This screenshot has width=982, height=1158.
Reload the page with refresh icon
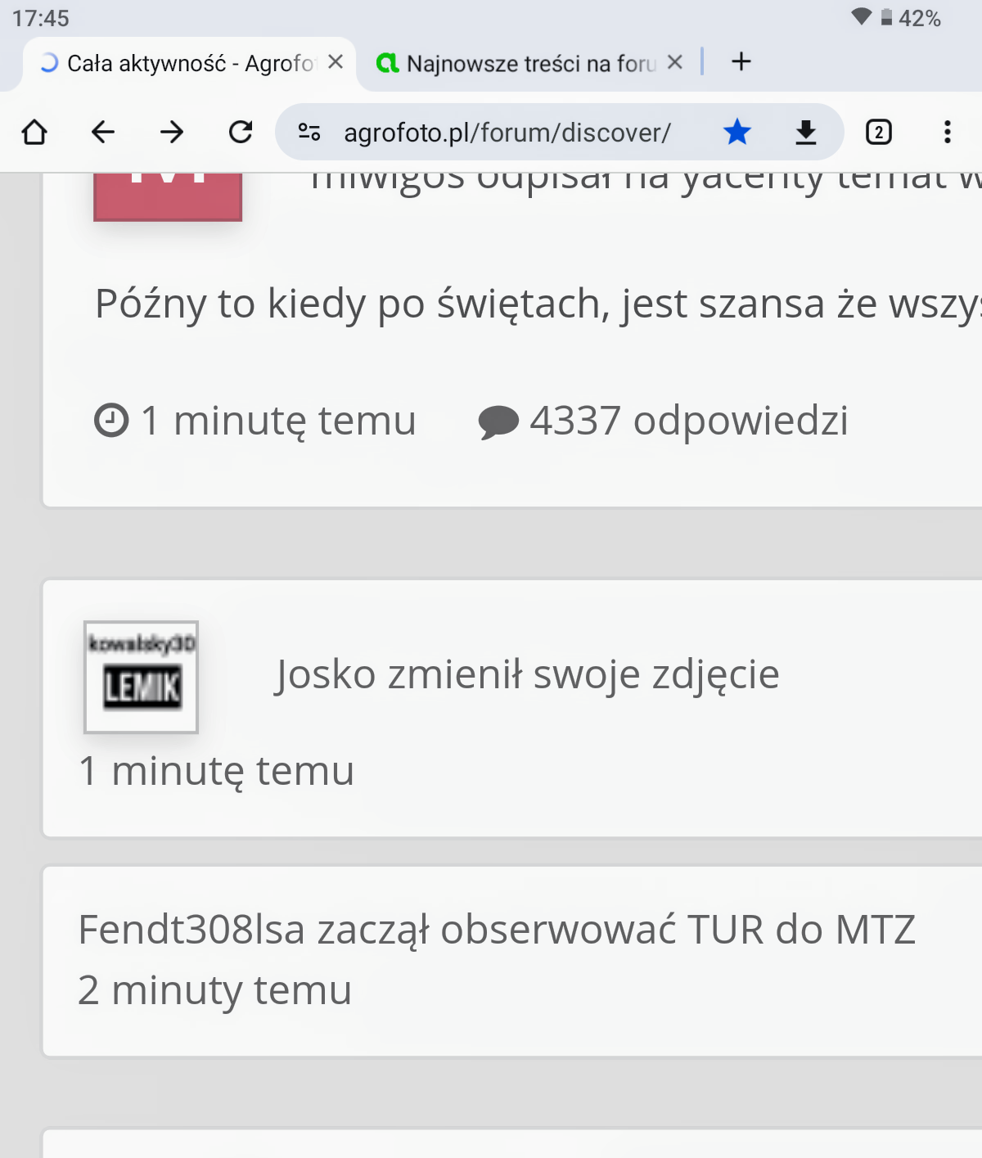[x=241, y=132]
